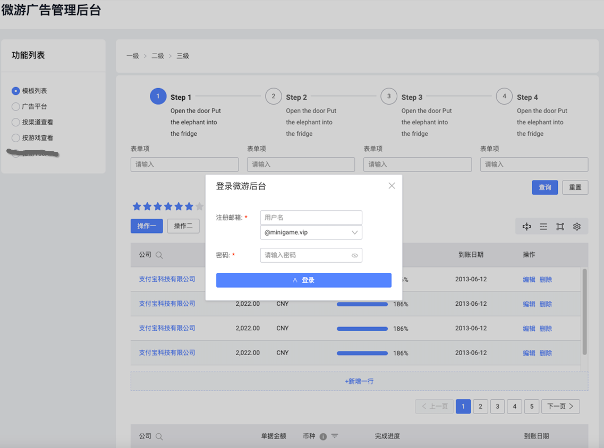Select the fifth rating star
Image resolution: width=604 pixels, height=448 pixels.
point(178,206)
